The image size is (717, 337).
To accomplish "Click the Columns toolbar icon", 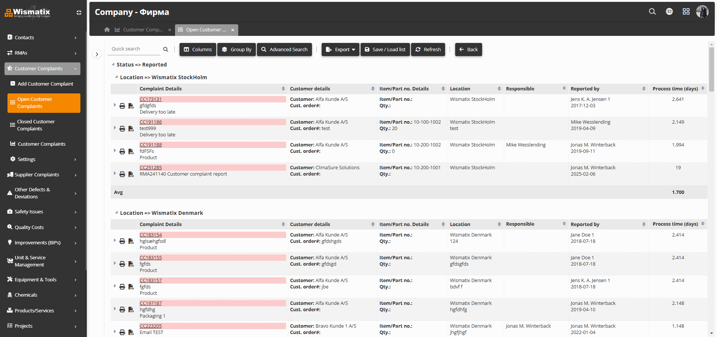I will 197,49.
